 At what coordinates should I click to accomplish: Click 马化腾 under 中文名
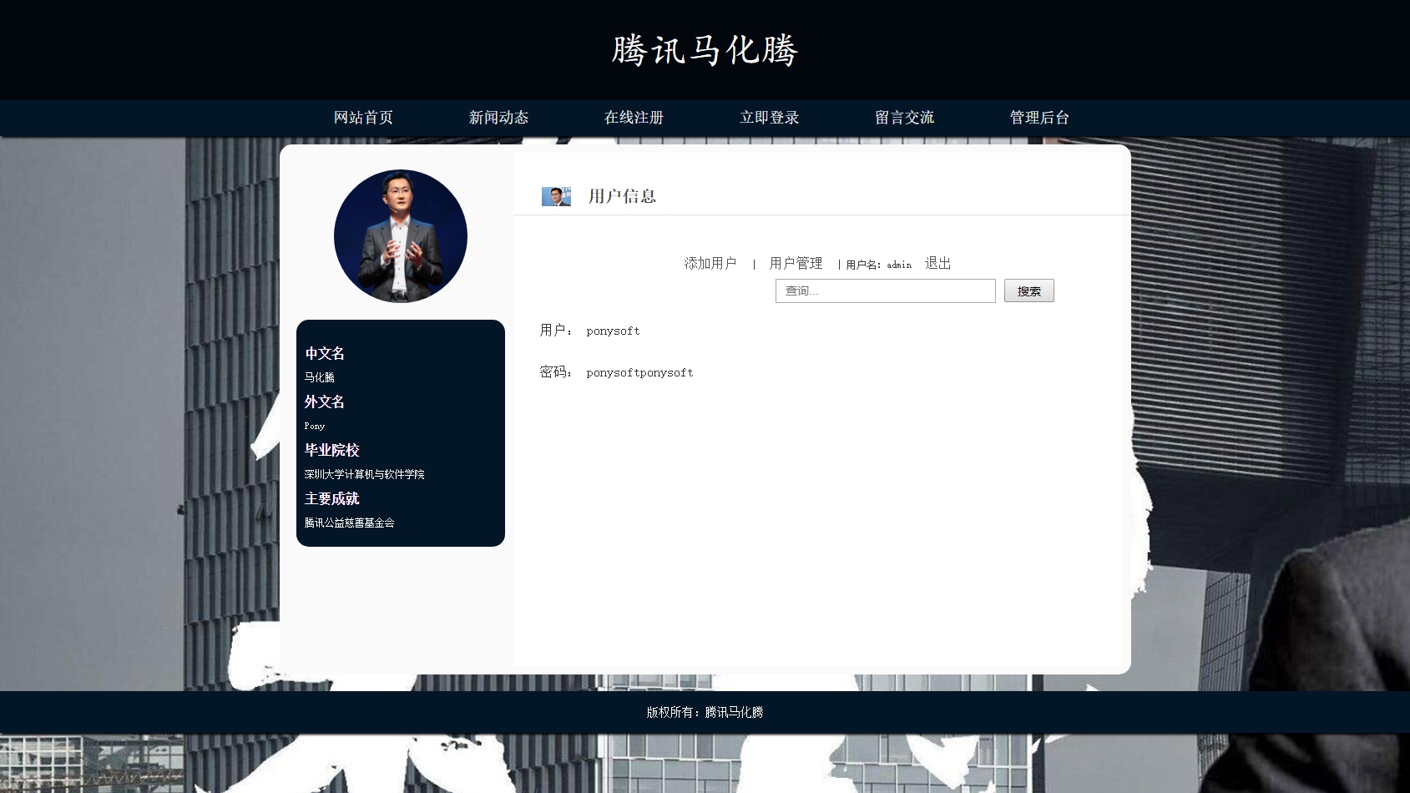(x=320, y=377)
